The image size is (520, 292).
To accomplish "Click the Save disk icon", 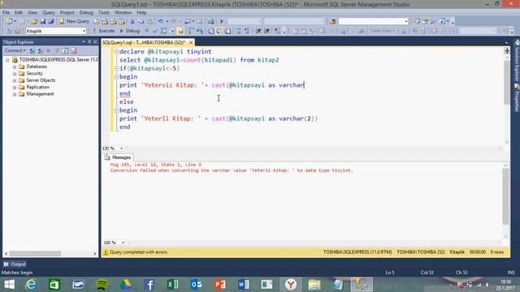I will 43,22.
